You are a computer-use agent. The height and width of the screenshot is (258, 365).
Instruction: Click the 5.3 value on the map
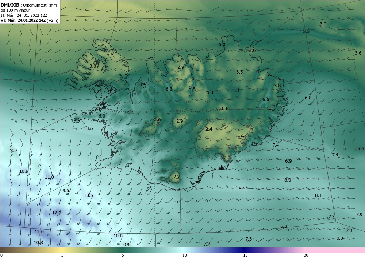(210, 92)
